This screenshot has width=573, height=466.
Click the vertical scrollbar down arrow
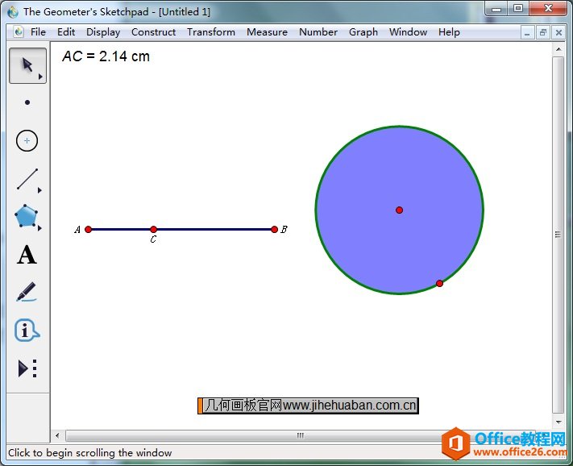558,422
